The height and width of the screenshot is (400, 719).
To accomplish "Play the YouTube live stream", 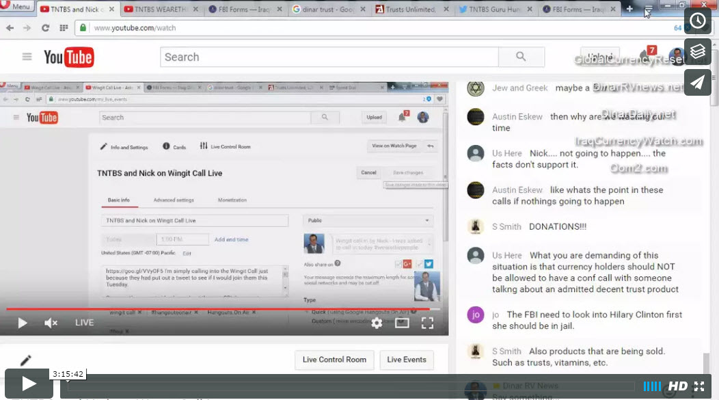I will [x=22, y=323].
